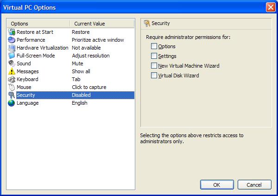Click the 'Adjust resolution' value
Viewport: 278px width, 196px height.
click(x=91, y=56)
